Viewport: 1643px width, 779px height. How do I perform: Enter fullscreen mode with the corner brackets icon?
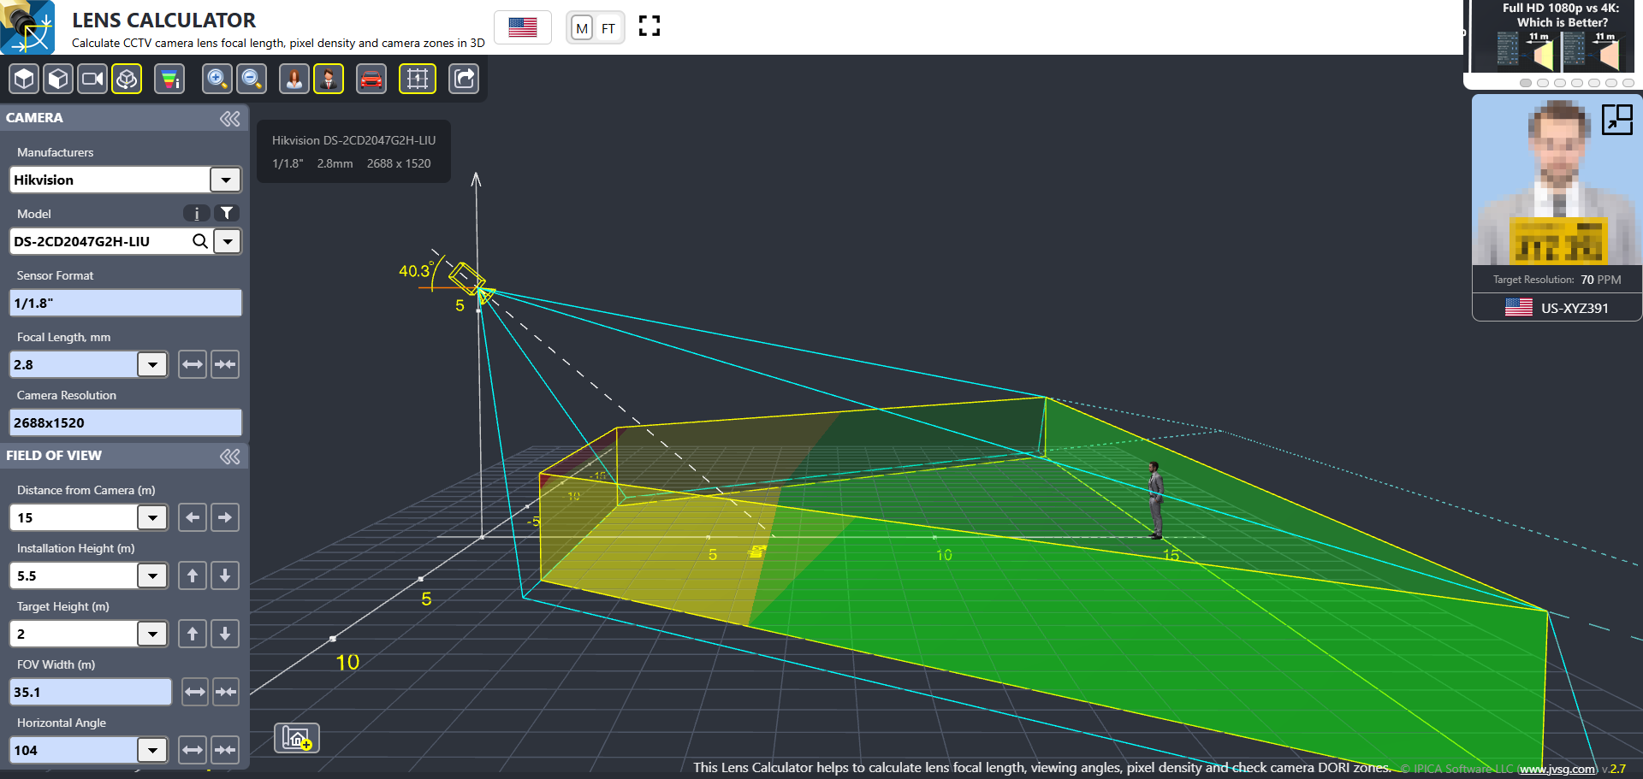click(649, 27)
